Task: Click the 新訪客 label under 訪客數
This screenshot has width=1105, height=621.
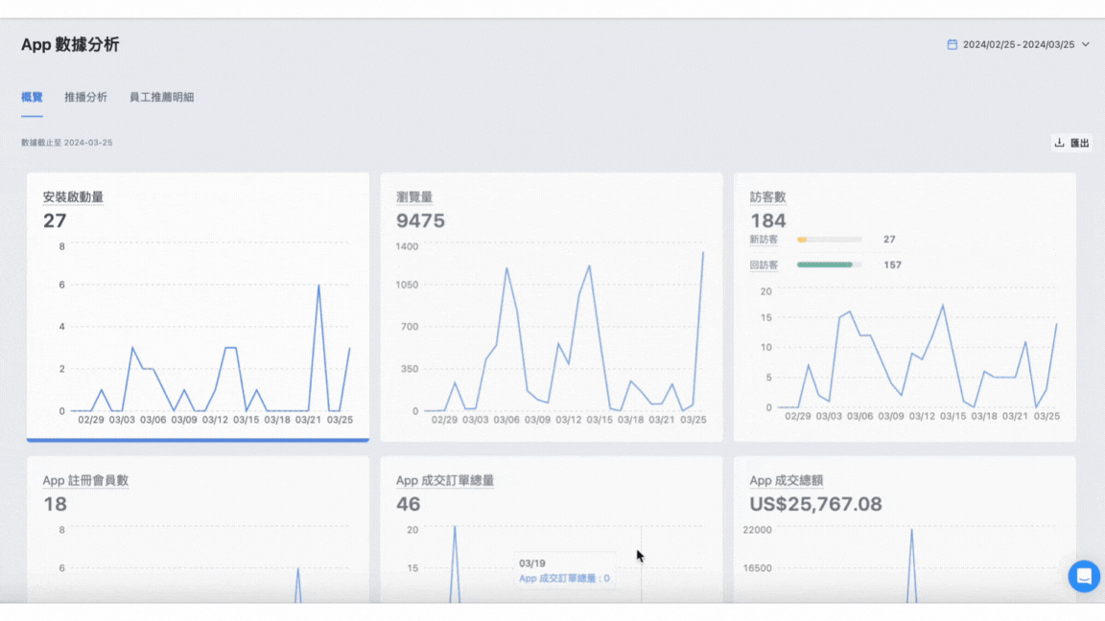Action: pos(764,240)
